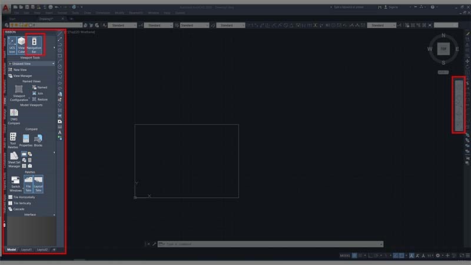Expand the Viewport Tools panel arrow
Image resolution: width=471 pixels, height=265 pixels.
[x=54, y=48]
